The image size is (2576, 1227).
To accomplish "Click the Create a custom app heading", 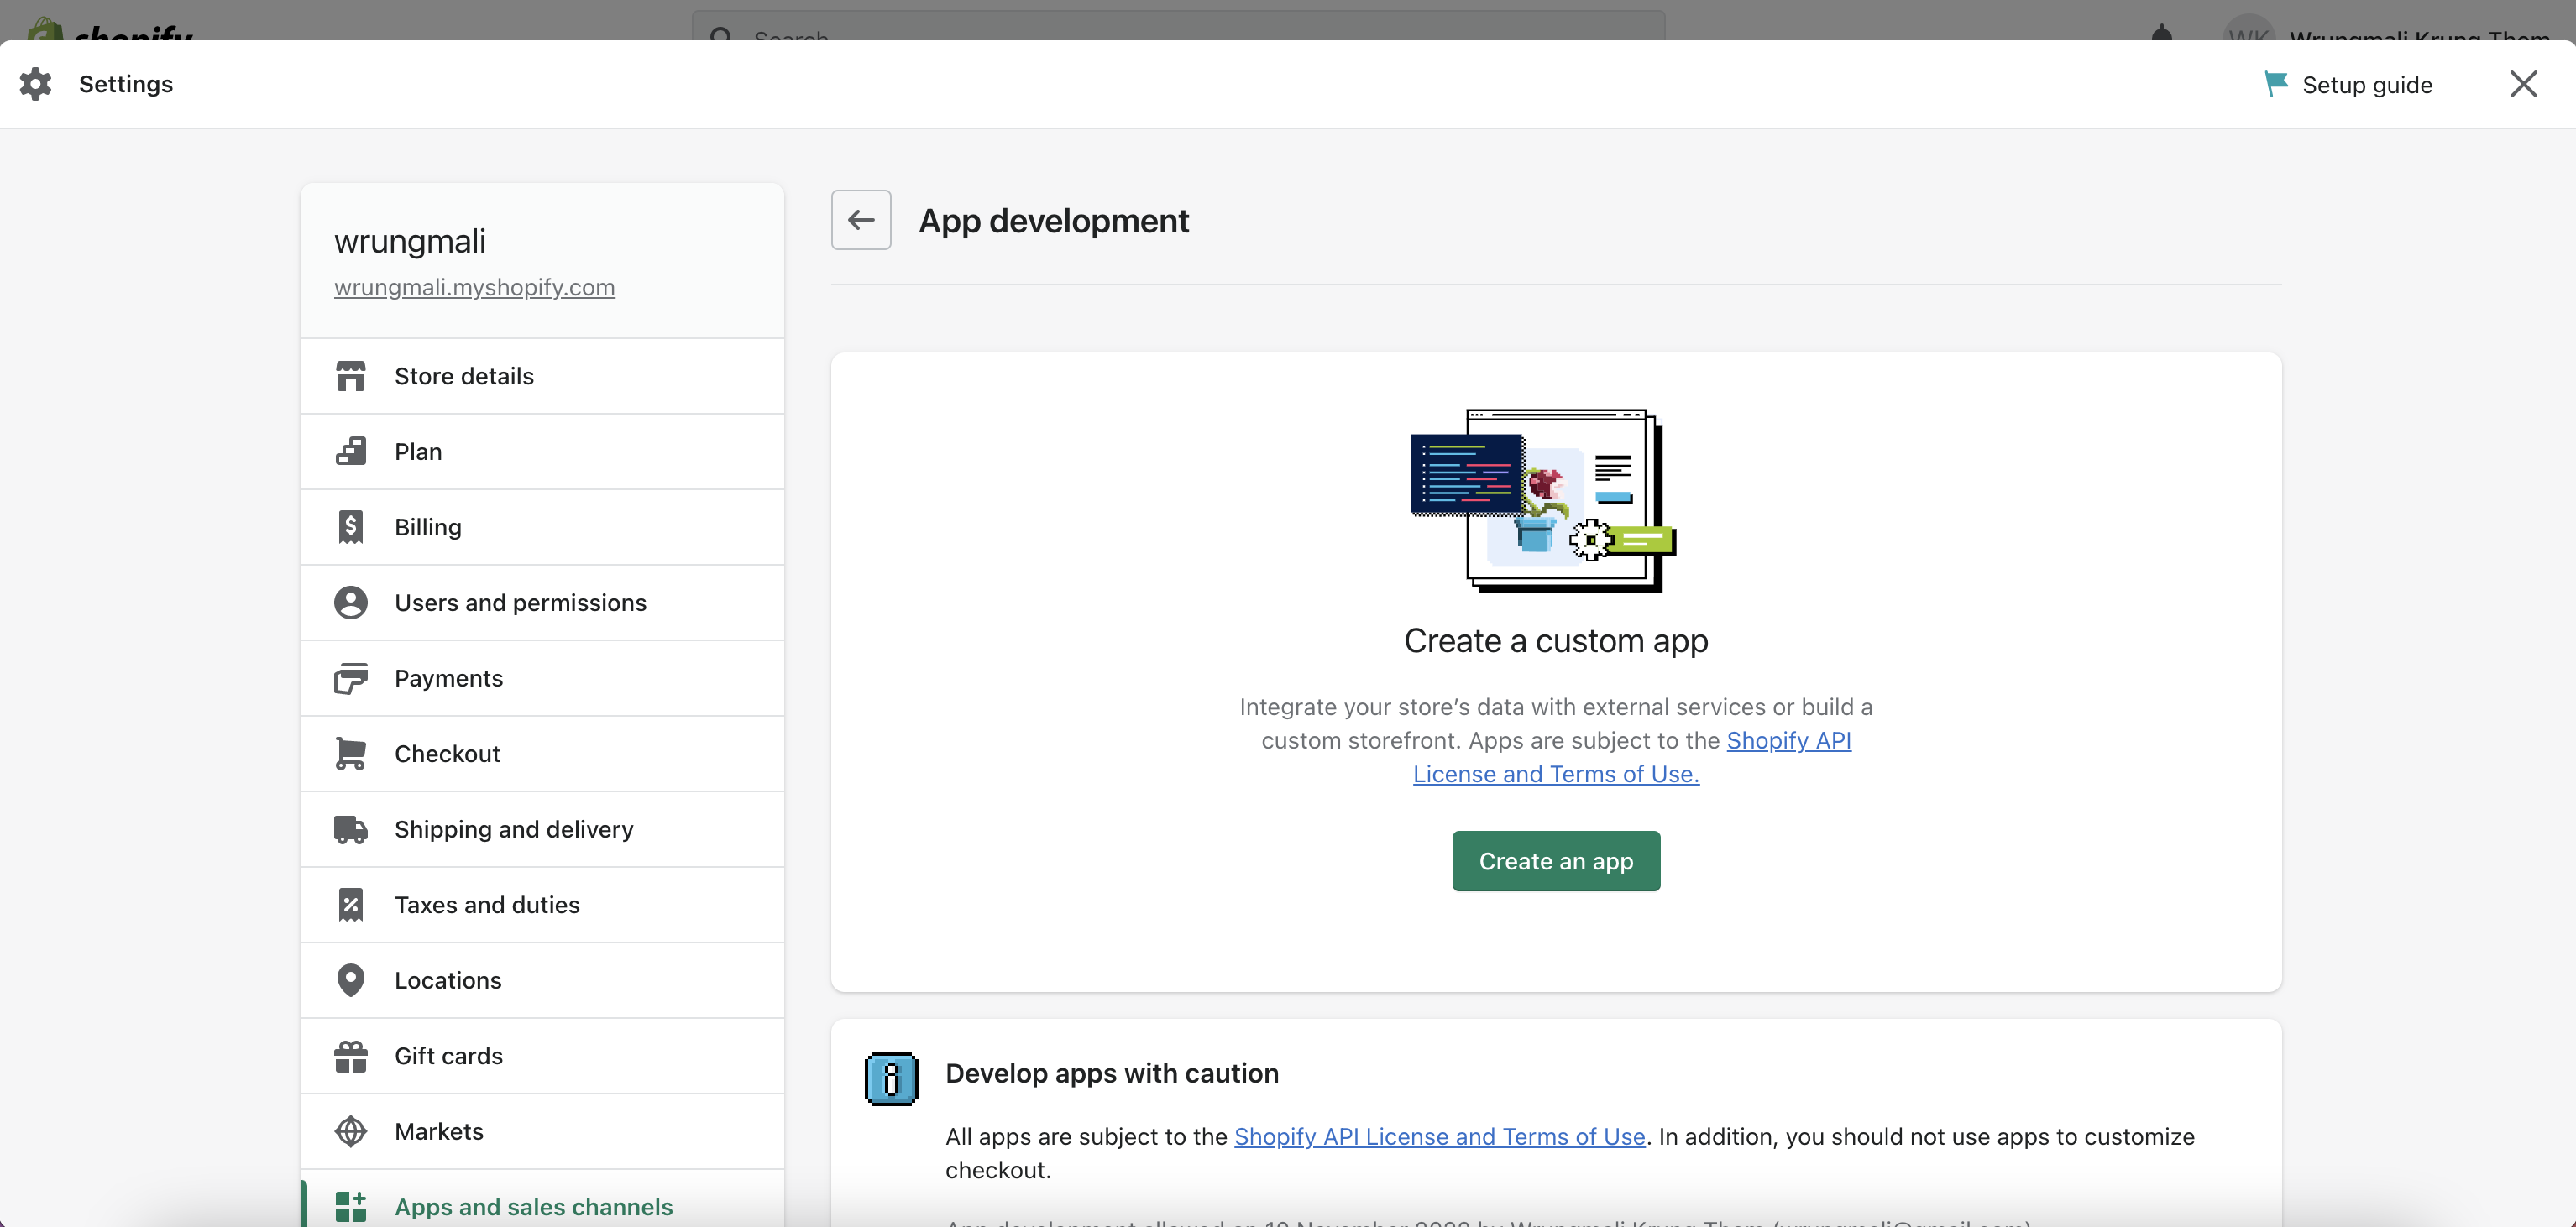I will 1556,640.
